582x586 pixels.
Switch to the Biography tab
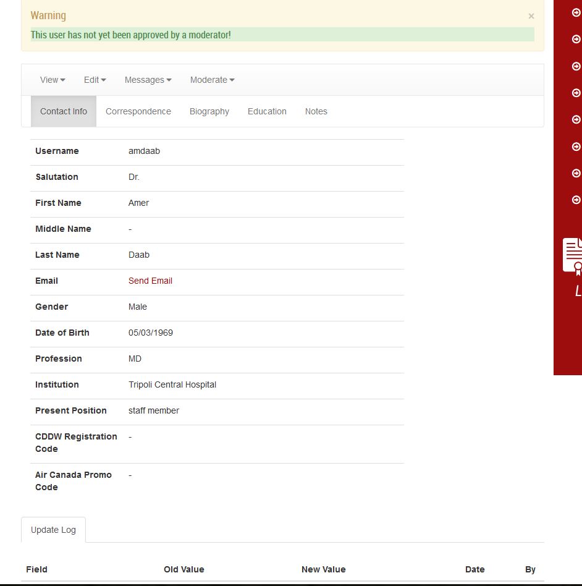tap(209, 111)
